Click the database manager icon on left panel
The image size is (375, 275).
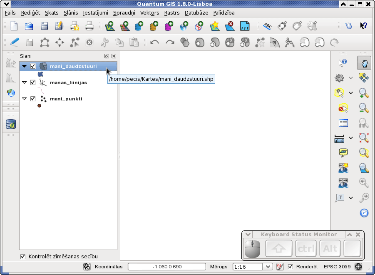[11, 124]
